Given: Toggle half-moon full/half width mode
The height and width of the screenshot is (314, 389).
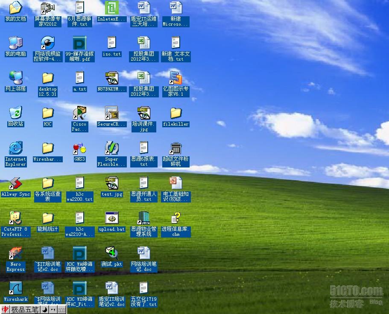Looking at the screenshot, I should coord(45,310).
